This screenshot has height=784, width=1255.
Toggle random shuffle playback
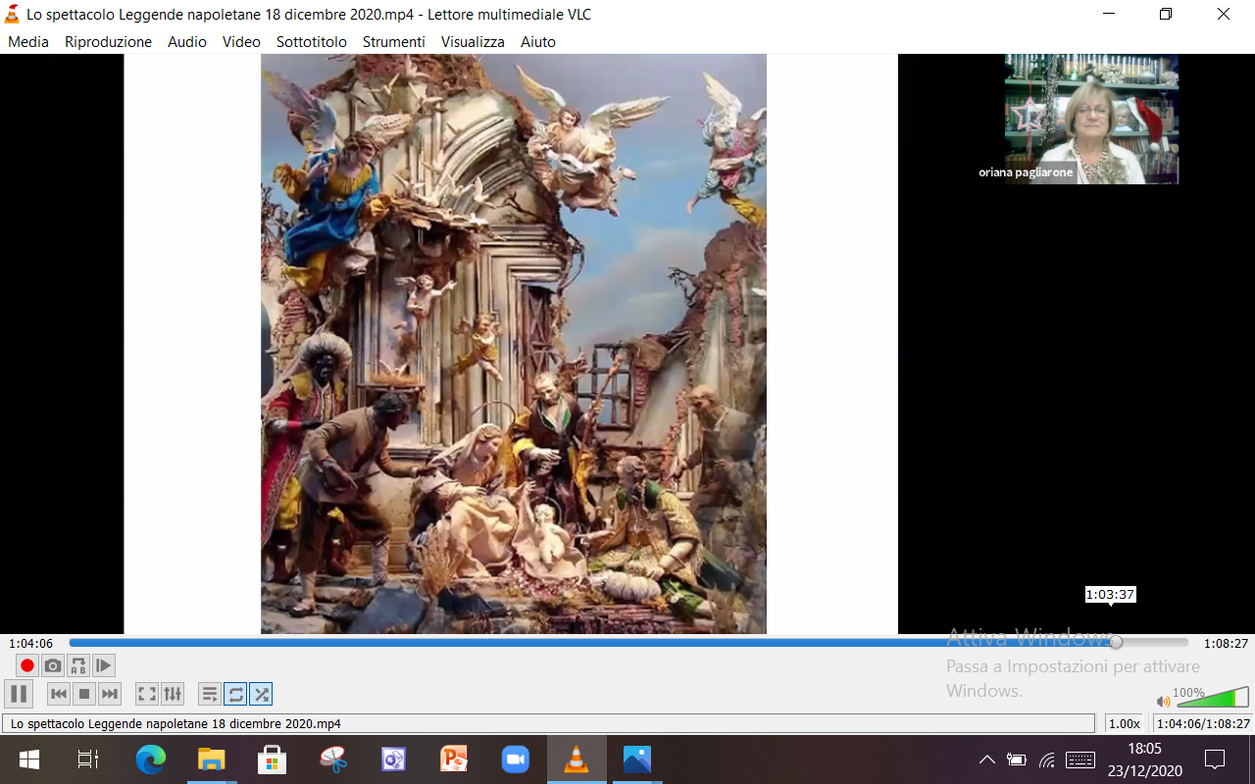click(261, 694)
